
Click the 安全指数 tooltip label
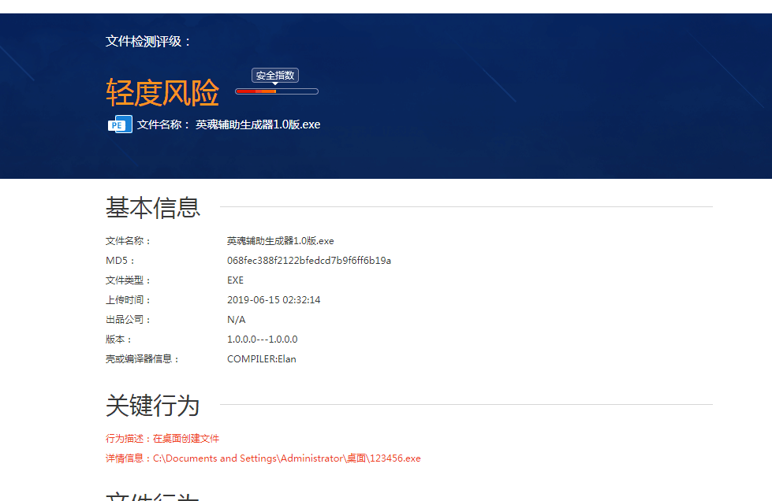(275, 76)
